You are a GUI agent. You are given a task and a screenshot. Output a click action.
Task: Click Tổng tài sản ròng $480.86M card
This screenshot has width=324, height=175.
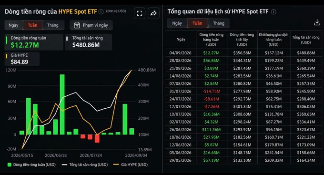(89, 42)
